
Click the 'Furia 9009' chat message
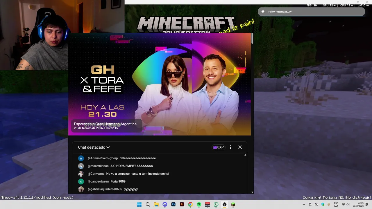118,181
